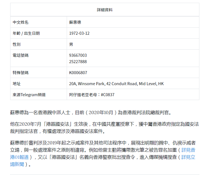
Task: Select the 中文姓名 label cell
Action: 39,22
